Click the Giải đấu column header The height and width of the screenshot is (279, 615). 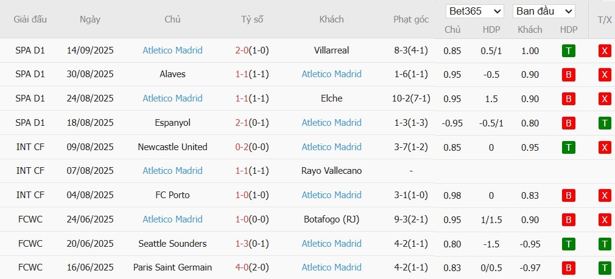30,19
